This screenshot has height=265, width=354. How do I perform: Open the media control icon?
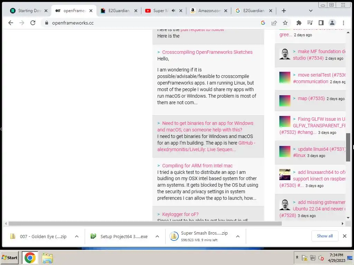pyautogui.click(x=310, y=23)
